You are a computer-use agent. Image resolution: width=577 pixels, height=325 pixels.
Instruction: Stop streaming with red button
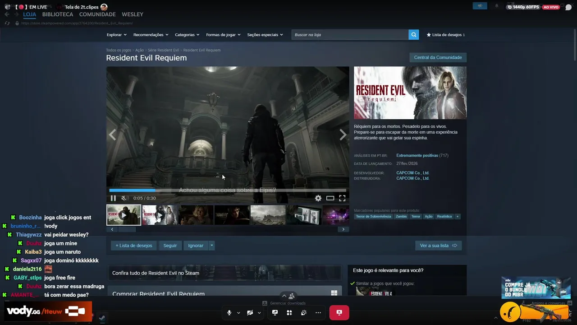[339, 312]
